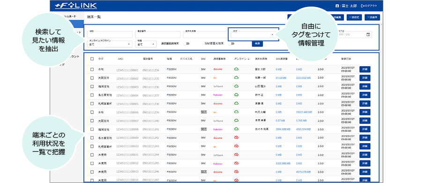Open the 5322.088 MB usage link
The width and height of the screenshot is (433, 183).
283,163
